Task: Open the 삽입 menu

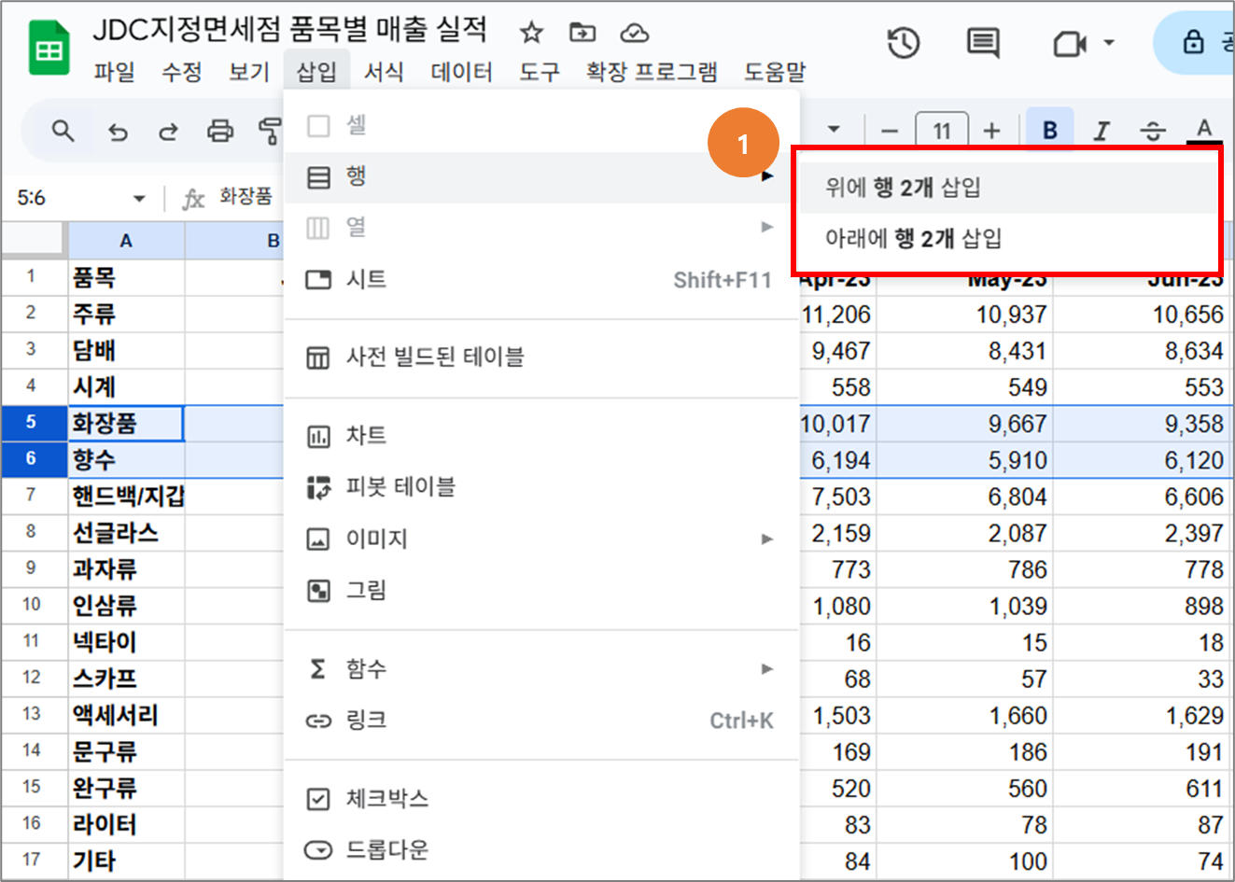Action: click(316, 72)
